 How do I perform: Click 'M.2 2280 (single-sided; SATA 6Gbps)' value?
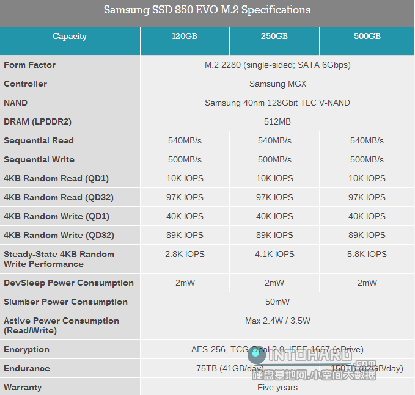pyautogui.click(x=277, y=65)
